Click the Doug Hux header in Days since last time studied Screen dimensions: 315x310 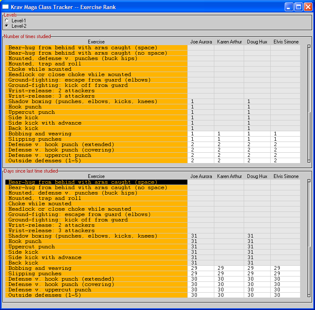tap(257, 176)
